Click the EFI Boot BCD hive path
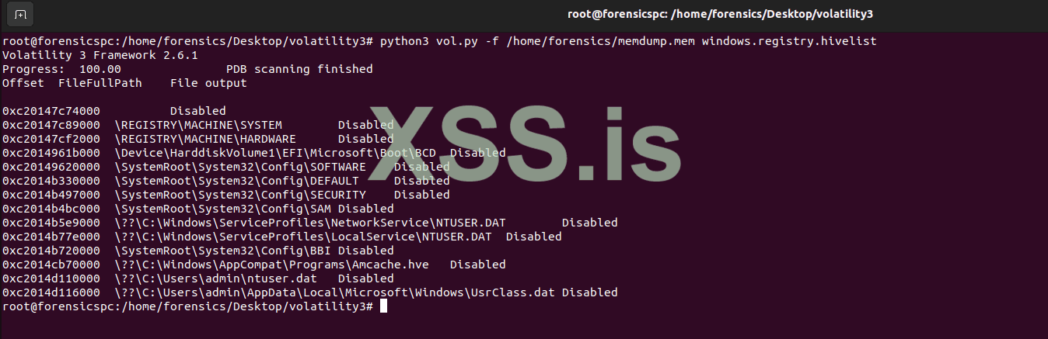Viewport: 1048px width, 339px height. 275,153
